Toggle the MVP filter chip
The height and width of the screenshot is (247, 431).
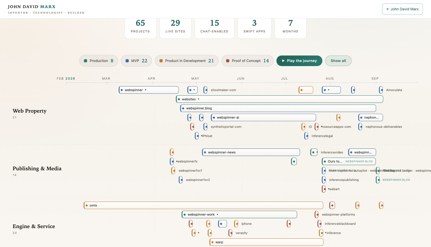click(136, 61)
